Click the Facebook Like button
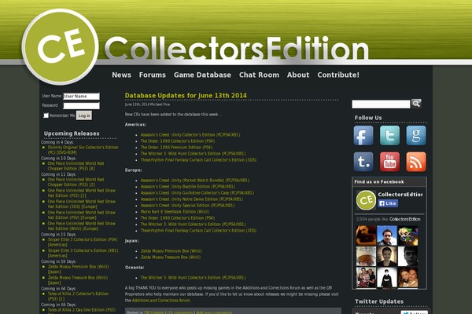The width and height of the screenshot is (472, 314). click(x=388, y=203)
